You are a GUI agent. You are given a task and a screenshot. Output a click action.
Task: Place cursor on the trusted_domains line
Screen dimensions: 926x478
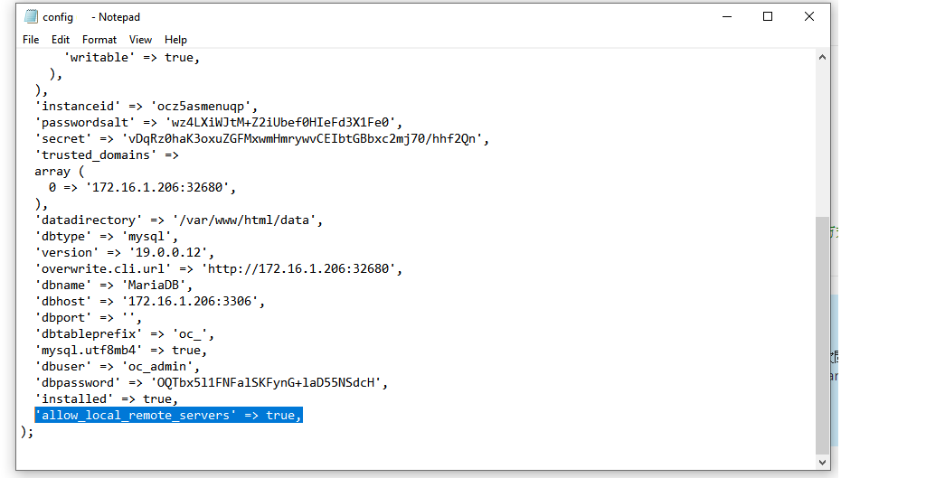(107, 155)
